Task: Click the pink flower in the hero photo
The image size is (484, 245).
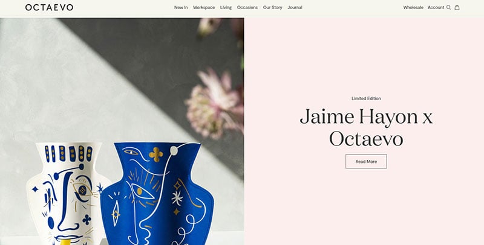Action: [x=215, y=103]
